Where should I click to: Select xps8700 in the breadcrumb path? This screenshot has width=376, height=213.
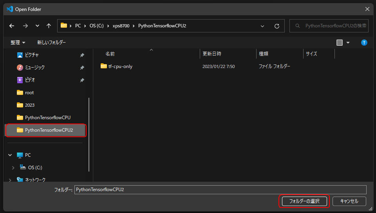point(121,26)
